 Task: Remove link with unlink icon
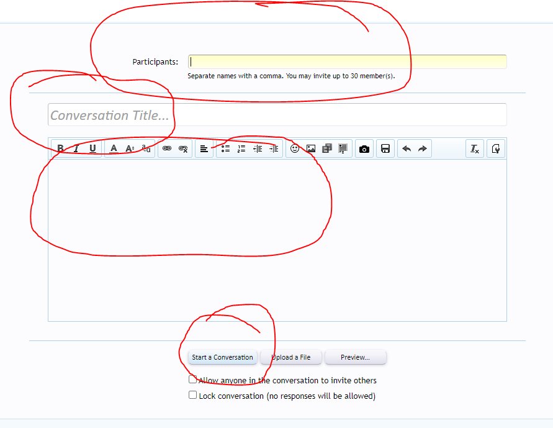coord(183,148)
